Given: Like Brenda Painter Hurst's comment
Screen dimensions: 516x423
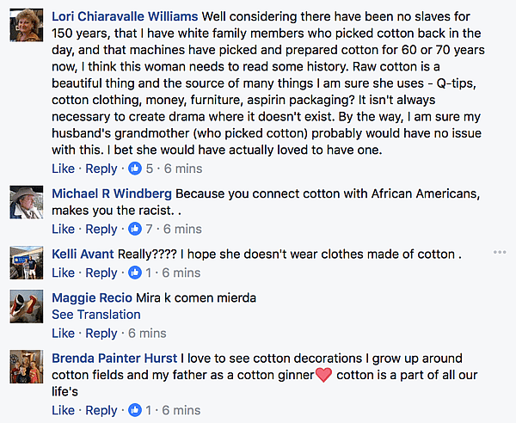Looking at the screenshot, I should (63, 410).
